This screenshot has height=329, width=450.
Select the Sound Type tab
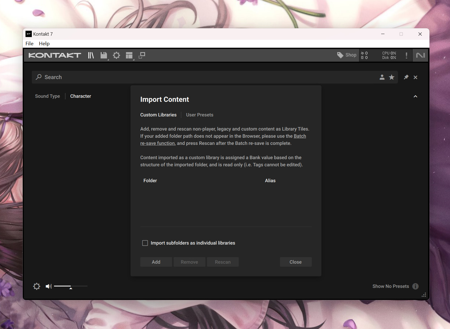point(47,96)
